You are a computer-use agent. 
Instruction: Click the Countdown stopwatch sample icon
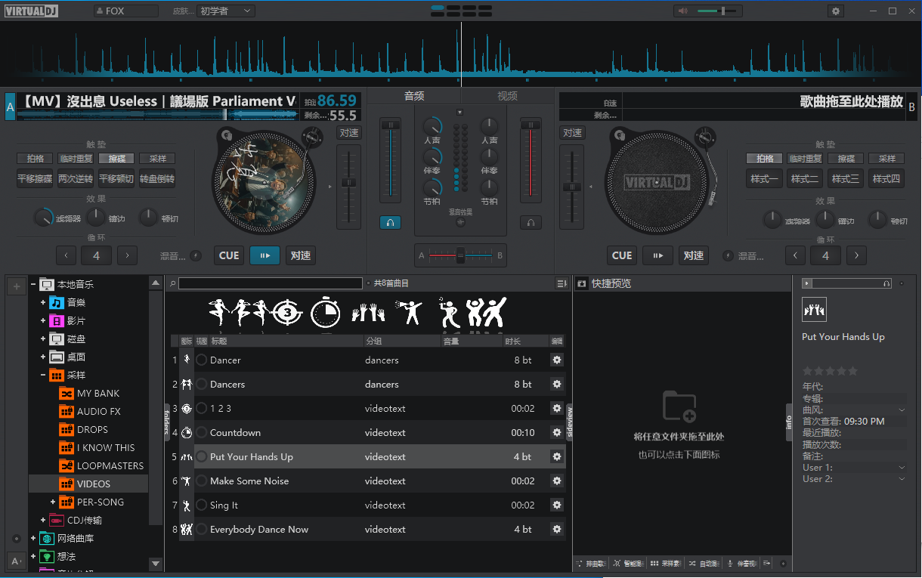coord(187,433)
